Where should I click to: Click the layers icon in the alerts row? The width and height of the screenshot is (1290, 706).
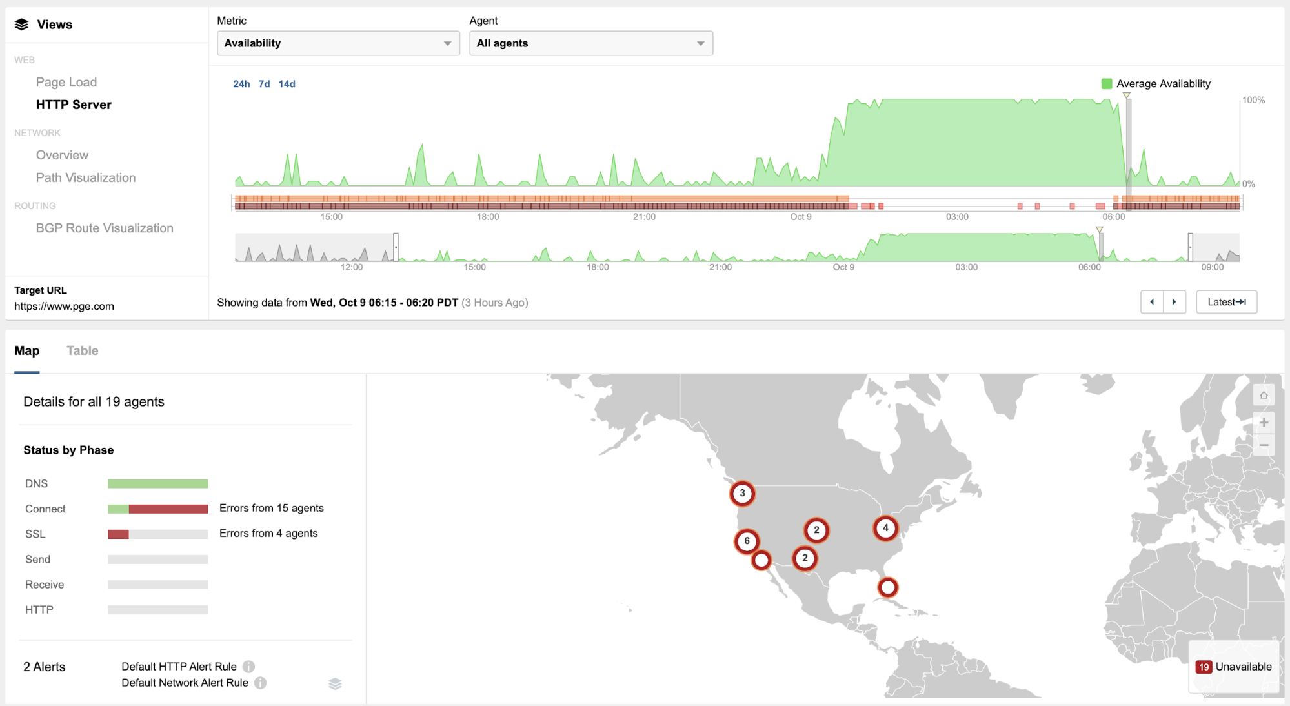[335, 683]
